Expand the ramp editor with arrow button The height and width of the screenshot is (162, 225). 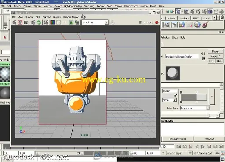[212, 97]
